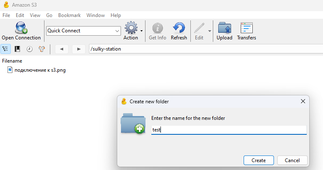Click the Get Info icon
Viewport: 323px width, 170px height.
[158, 28]
